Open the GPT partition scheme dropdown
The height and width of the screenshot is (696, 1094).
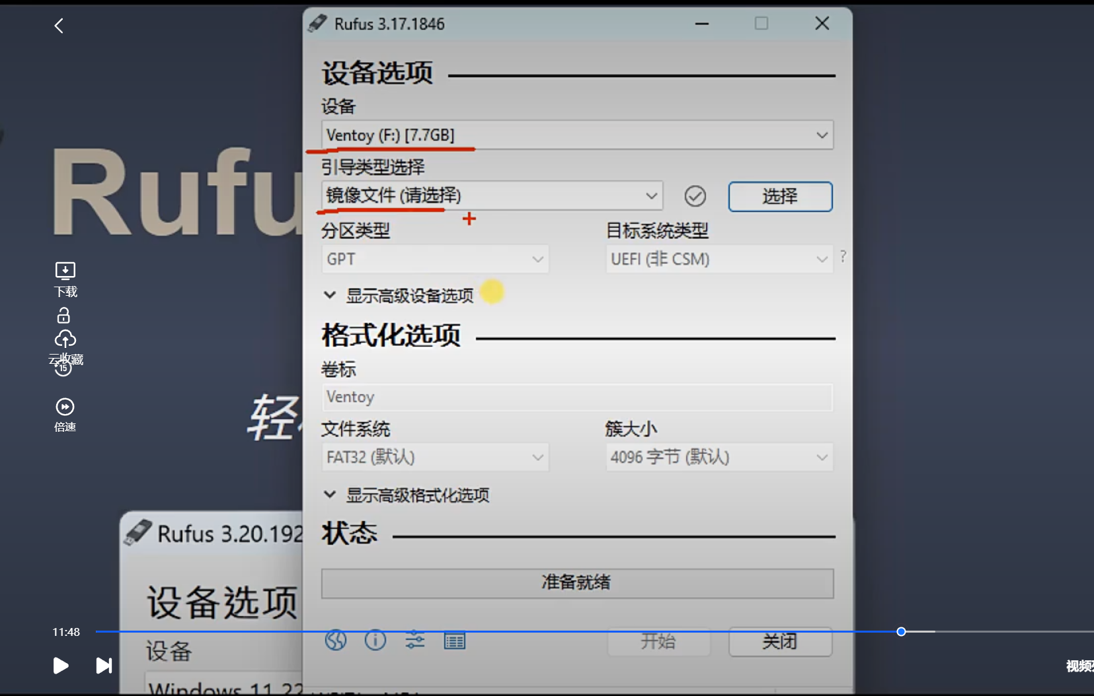435,259
